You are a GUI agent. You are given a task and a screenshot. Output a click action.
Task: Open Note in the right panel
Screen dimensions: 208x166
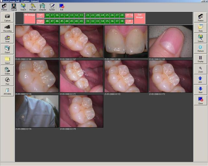coord(200,28)
